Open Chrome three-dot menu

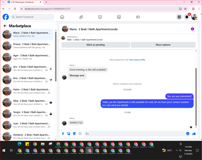tap(199, 9)
